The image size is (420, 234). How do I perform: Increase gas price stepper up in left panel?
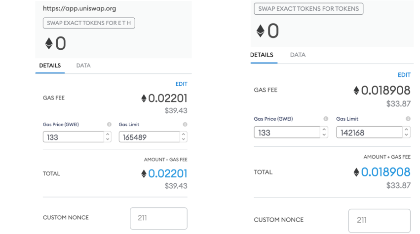point(108,134)
